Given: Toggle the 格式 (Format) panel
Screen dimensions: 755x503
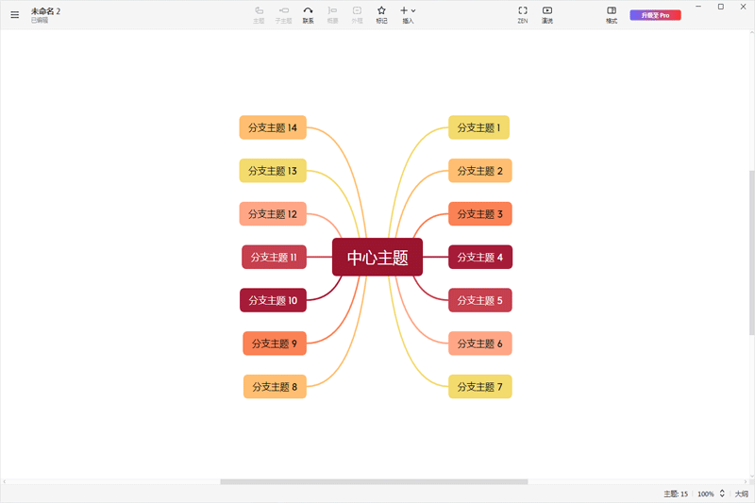Looking at the screenshot, I should click(612, 14).
